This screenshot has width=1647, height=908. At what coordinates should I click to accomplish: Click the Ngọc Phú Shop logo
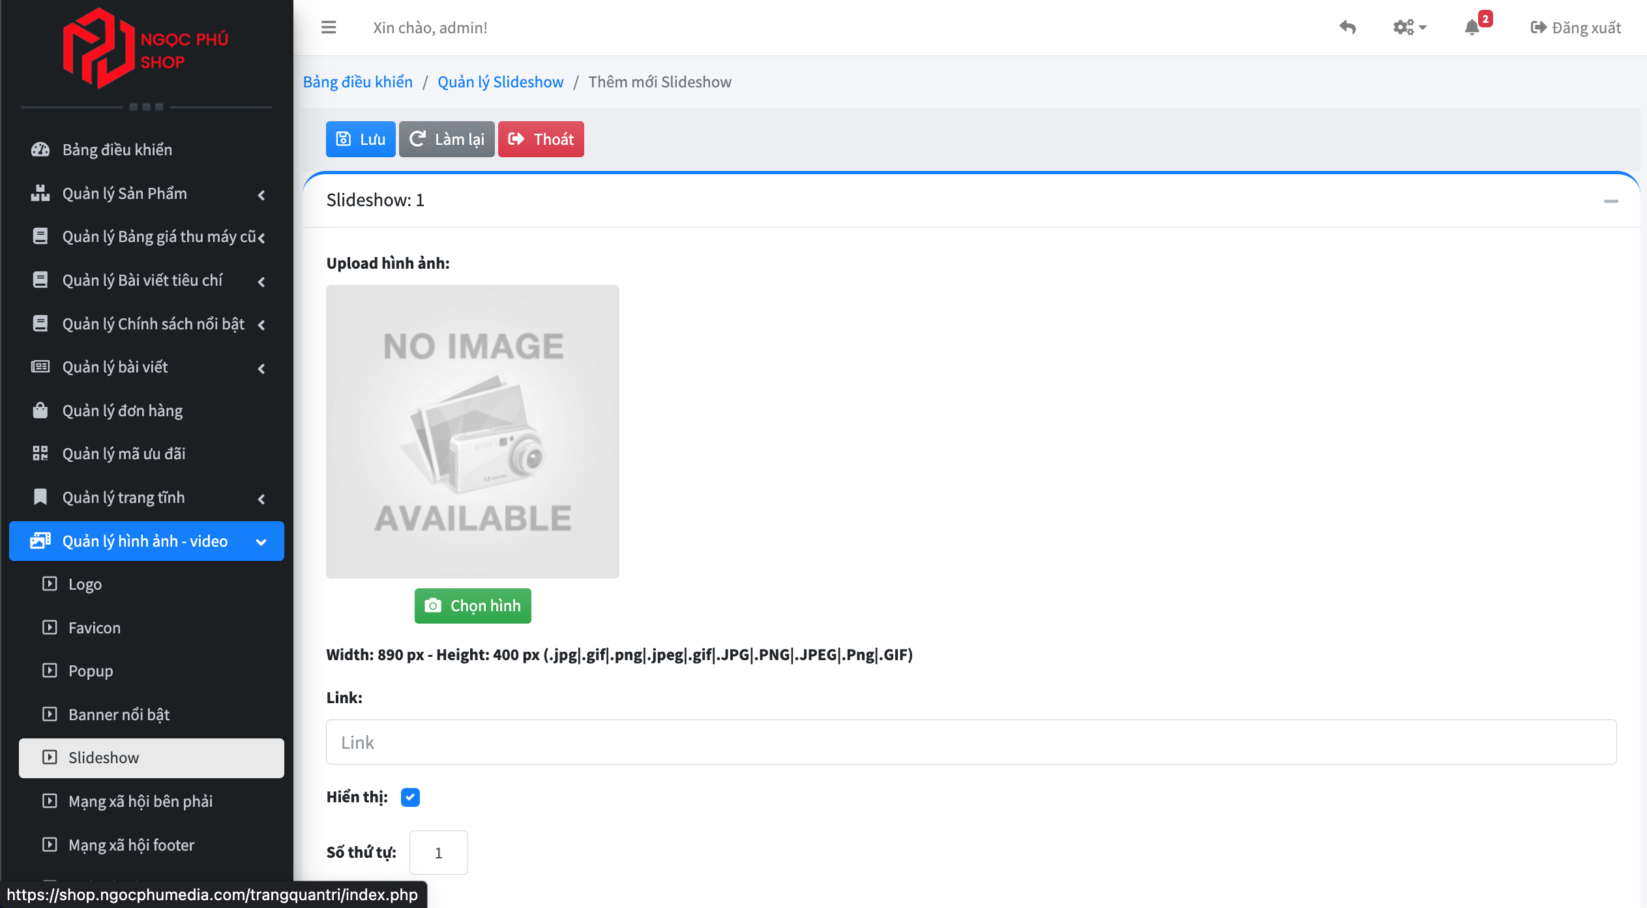click(146, 49)
